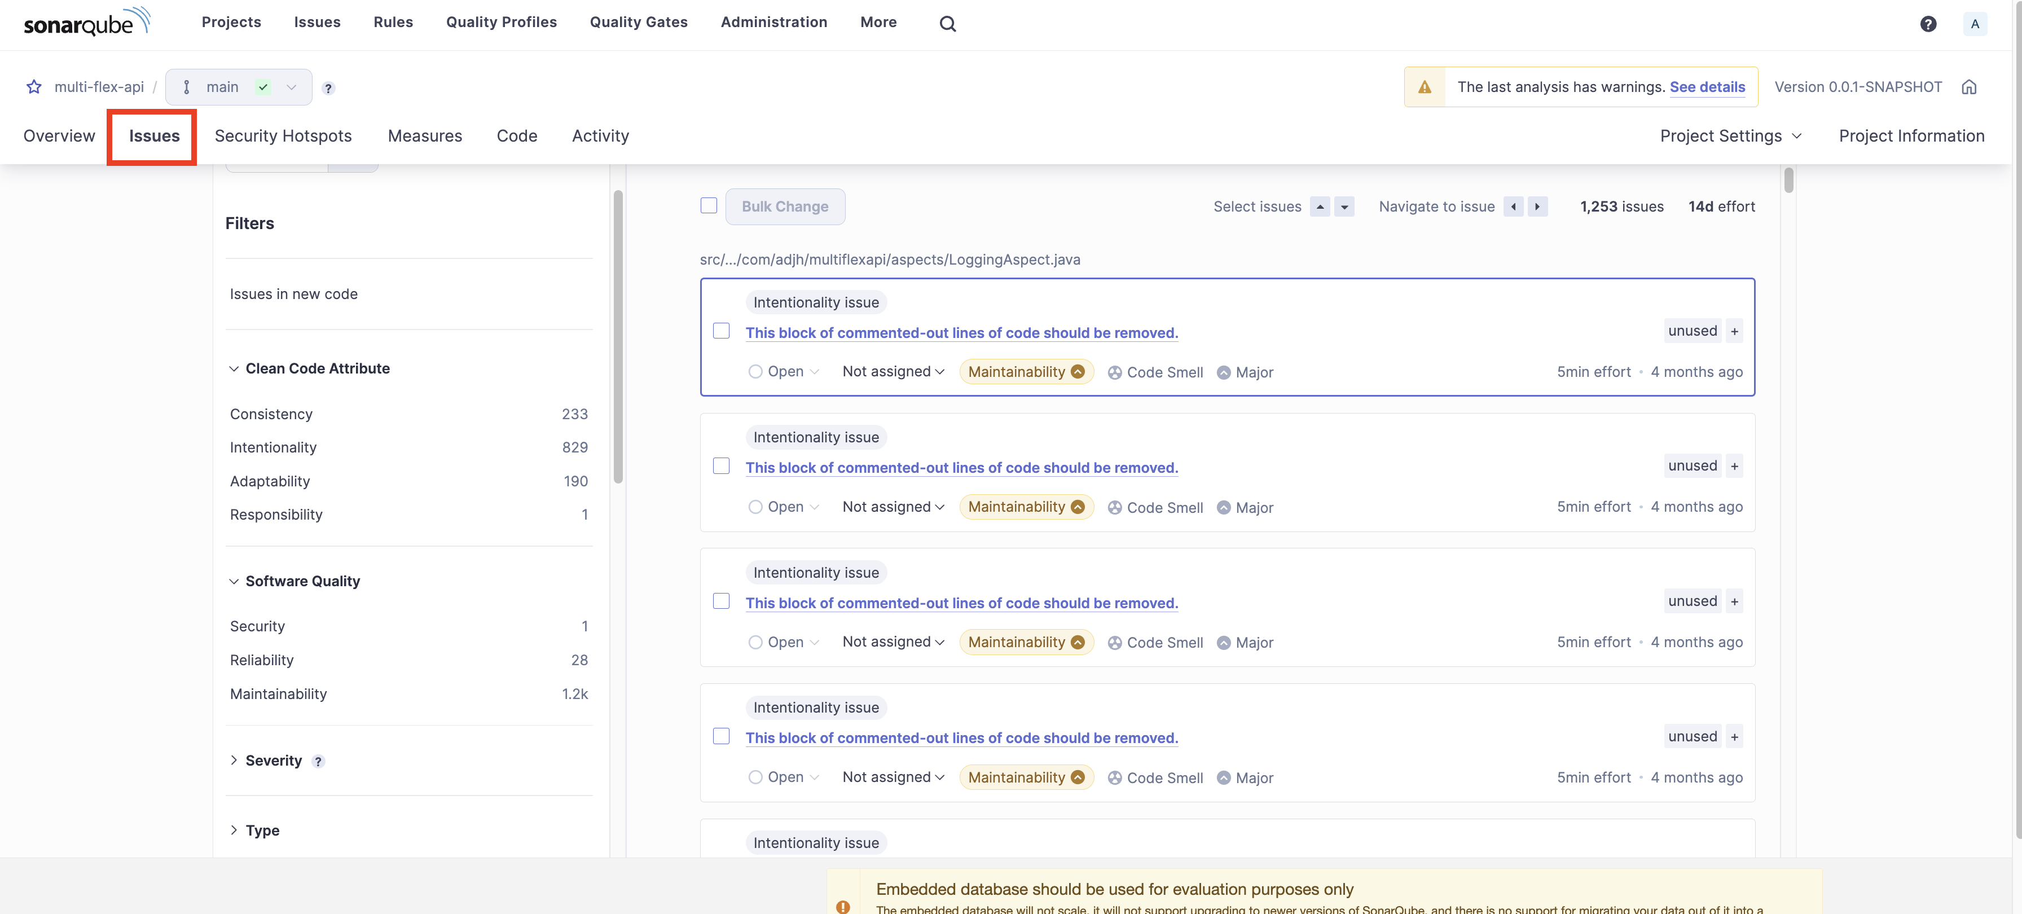The height and width of the screenshot is (914, 2022).
Task: Switch to the Security Hotspots tab
Action: (x=283, y=136)
